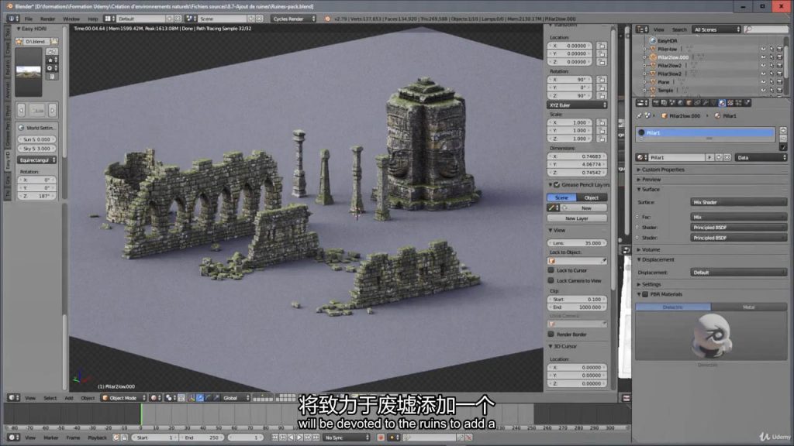Collapse the 3D Cursor panel
The height and width of the screenshot is (446, 794).
point(563,346)
